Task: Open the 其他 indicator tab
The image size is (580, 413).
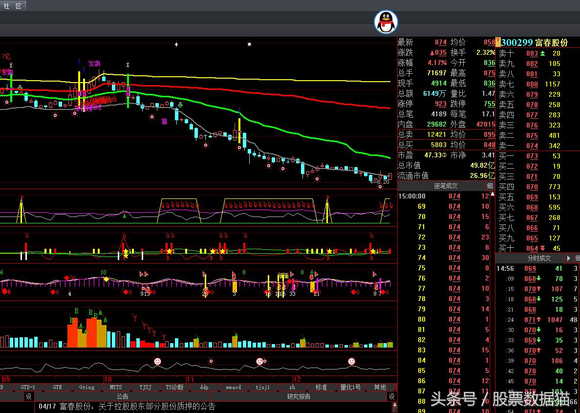Action: pos(380,387)
